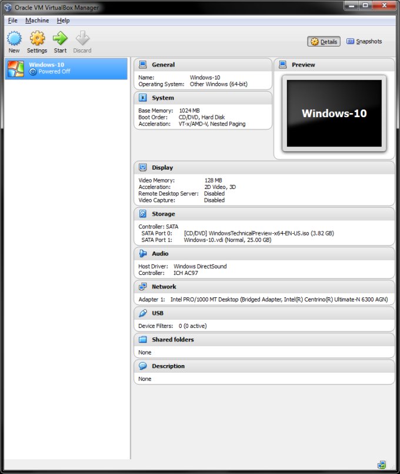Open Audio settings via header link
This screenshot has height=474, width=400.
pyautogui.click(x=160, y=254)
